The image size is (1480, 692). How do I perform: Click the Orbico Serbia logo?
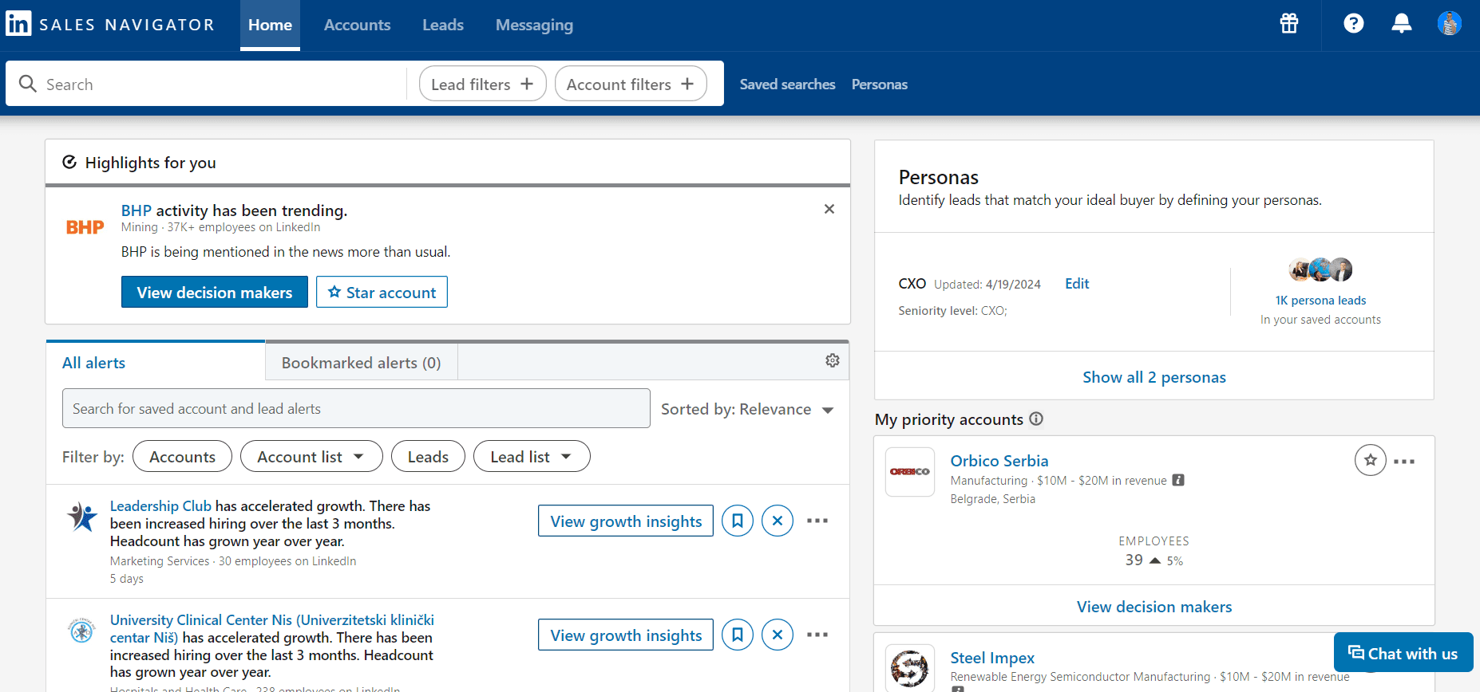(910, 472)
